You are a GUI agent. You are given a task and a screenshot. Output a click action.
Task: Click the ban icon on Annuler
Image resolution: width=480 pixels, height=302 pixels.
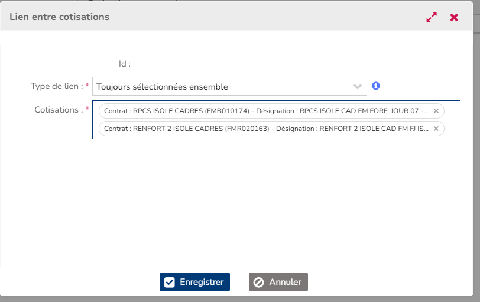click(x=258, y=282)
